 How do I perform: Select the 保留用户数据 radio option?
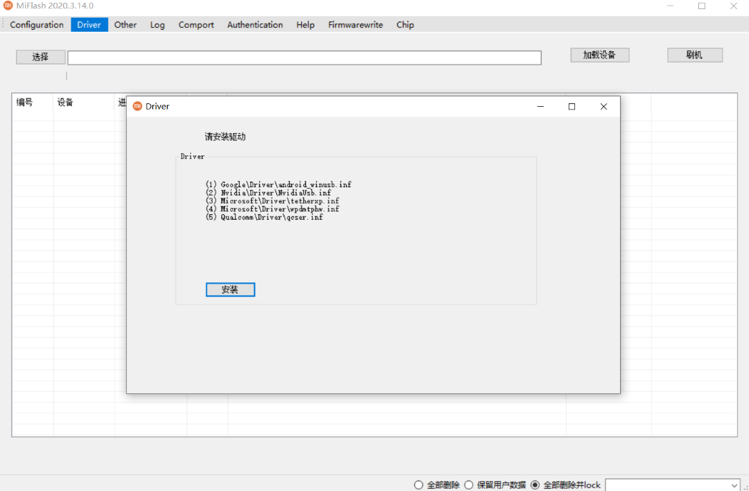pos(469,485)
